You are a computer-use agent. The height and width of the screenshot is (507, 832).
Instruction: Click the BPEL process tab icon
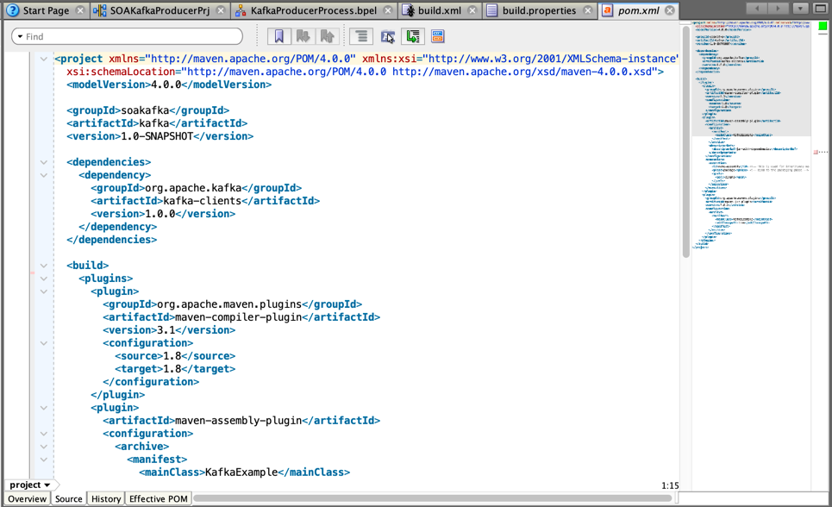pyautogui.click(x=241, y=10)
